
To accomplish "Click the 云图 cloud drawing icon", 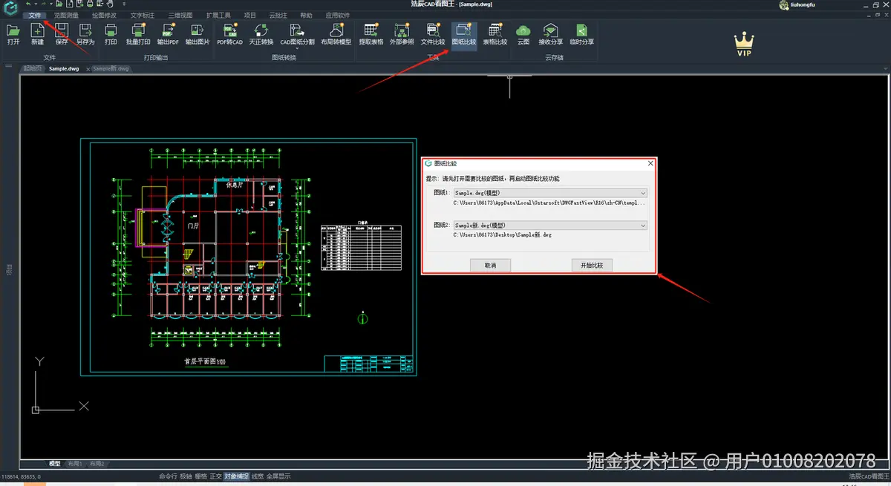I will pos(523,32).
